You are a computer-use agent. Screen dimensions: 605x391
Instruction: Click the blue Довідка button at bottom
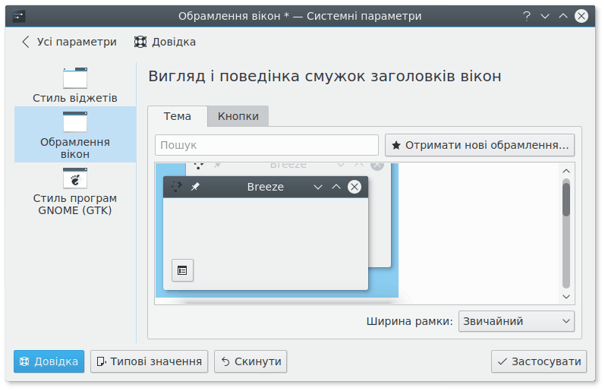[x=49, y=361]
